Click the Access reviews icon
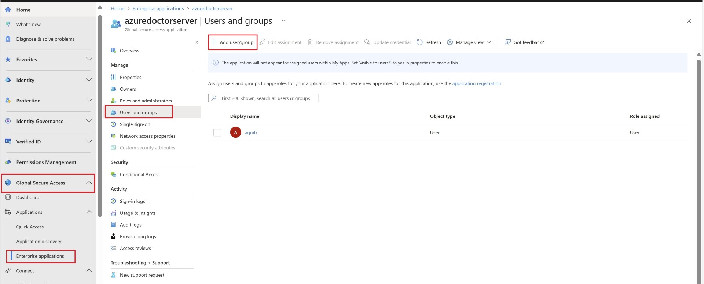 click(113, 248)
